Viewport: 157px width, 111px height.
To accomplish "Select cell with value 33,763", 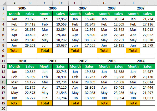I will (89, 77).
